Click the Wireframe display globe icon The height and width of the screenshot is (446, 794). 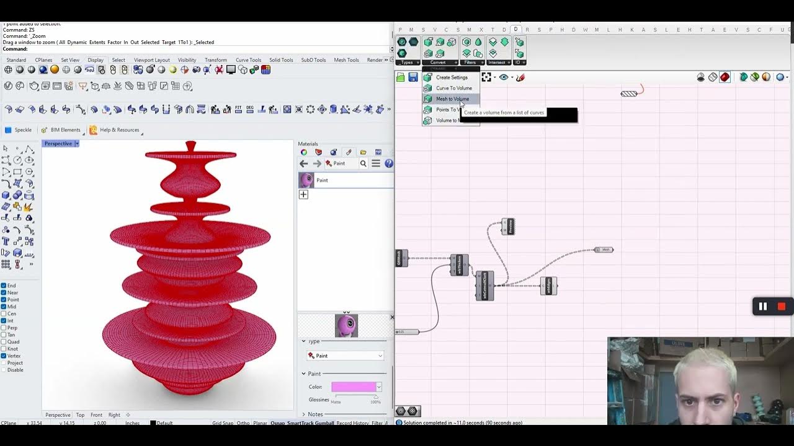pyautogui.click(x=8, y=70)
